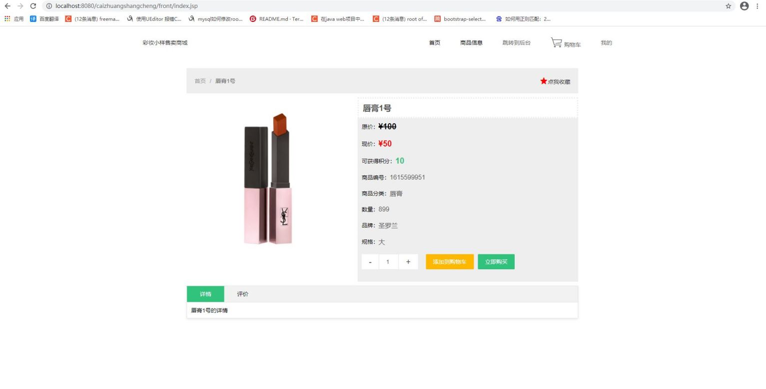The width and height of the screenshot is (766, 389).
Task: Click the red favorite star icon
Action: 544,81
